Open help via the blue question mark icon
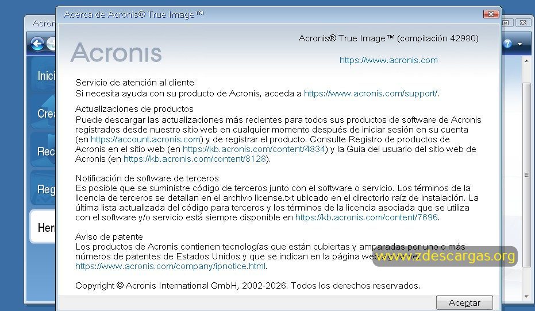This screenshot has height=311, width=535. coord(507,44)
